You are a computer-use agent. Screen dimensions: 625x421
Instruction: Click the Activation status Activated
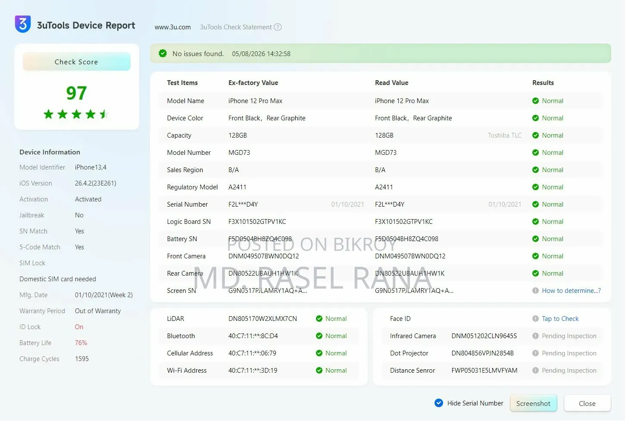[88, 199]
